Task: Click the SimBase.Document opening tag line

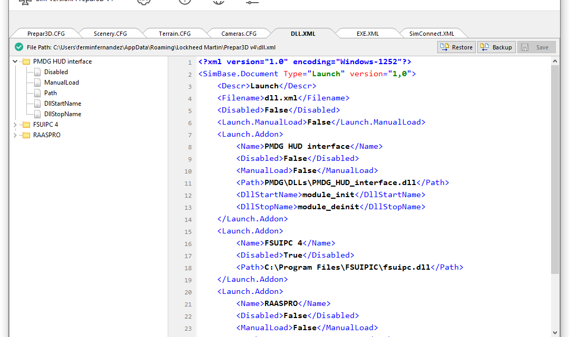Action: [x=307, y=74]
